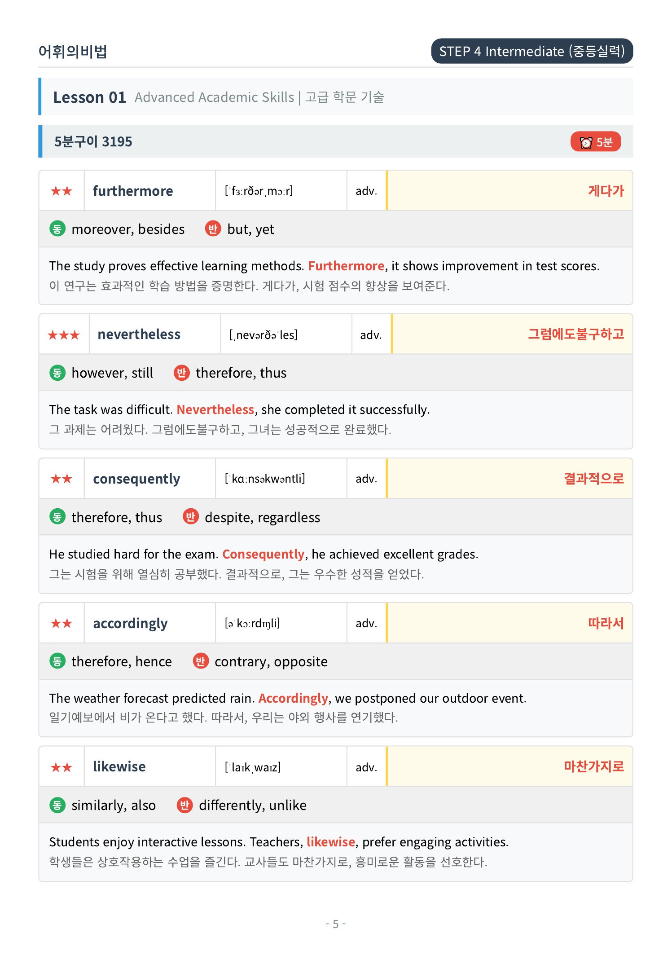This screenshot has height=955, width=672.
Task: Click the pronunciation text for likewise
Action: click(253, 767)
